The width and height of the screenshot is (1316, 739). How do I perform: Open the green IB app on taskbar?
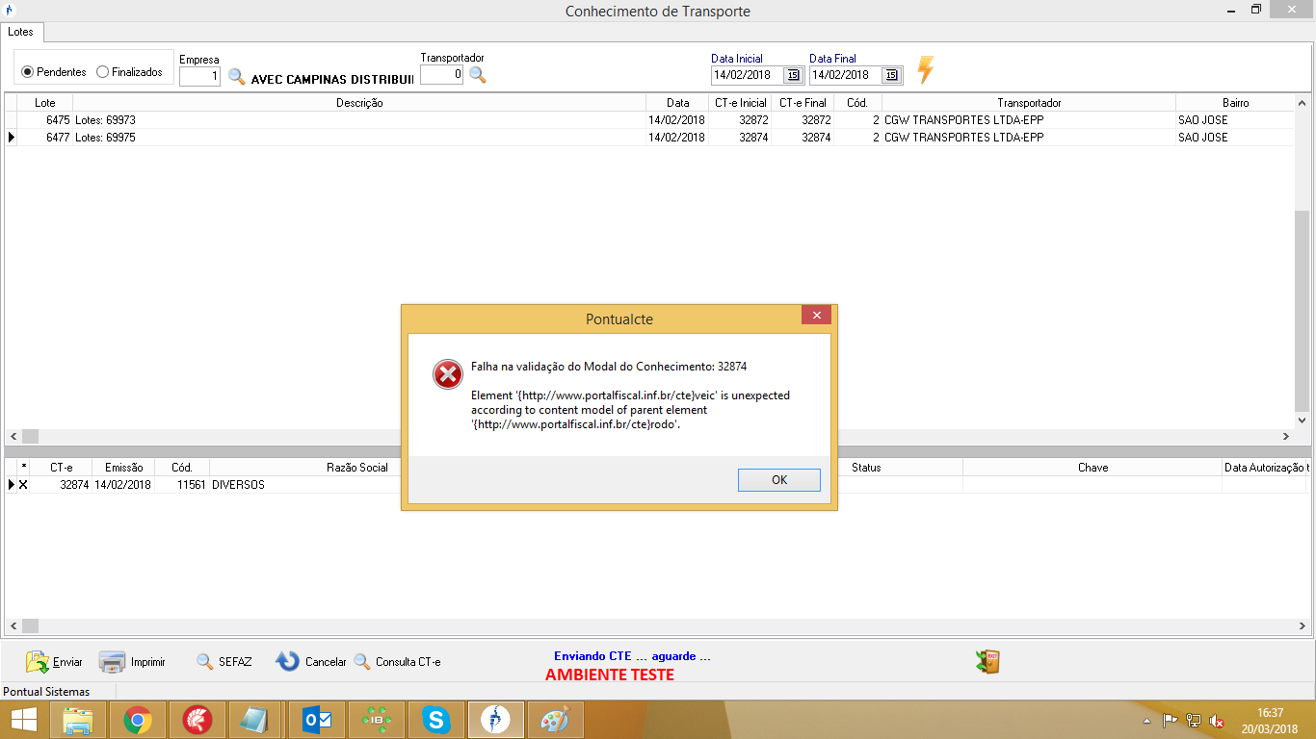pyautogui.click(x=377, y=720)
